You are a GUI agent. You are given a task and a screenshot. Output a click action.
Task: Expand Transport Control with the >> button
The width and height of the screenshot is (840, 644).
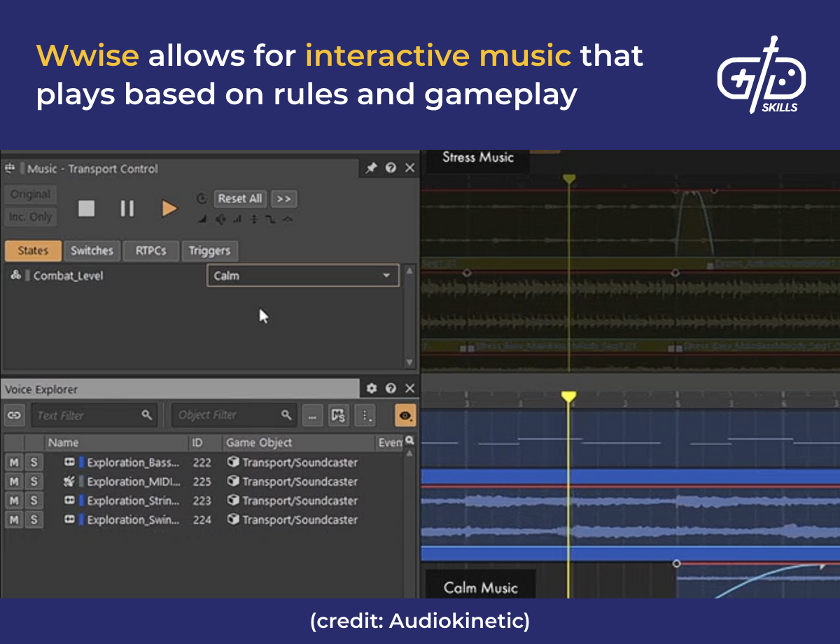click(x=284, y=198)
